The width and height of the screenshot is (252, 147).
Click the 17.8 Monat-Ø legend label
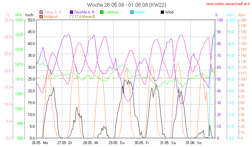pos(85,17)
